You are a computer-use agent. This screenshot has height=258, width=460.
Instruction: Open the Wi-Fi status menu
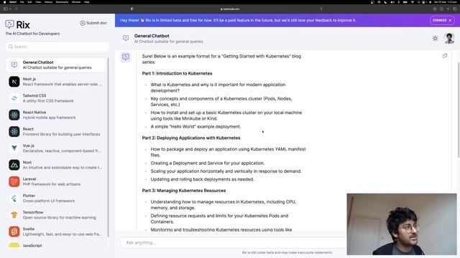pyautogui.click(x=412, y=2)
